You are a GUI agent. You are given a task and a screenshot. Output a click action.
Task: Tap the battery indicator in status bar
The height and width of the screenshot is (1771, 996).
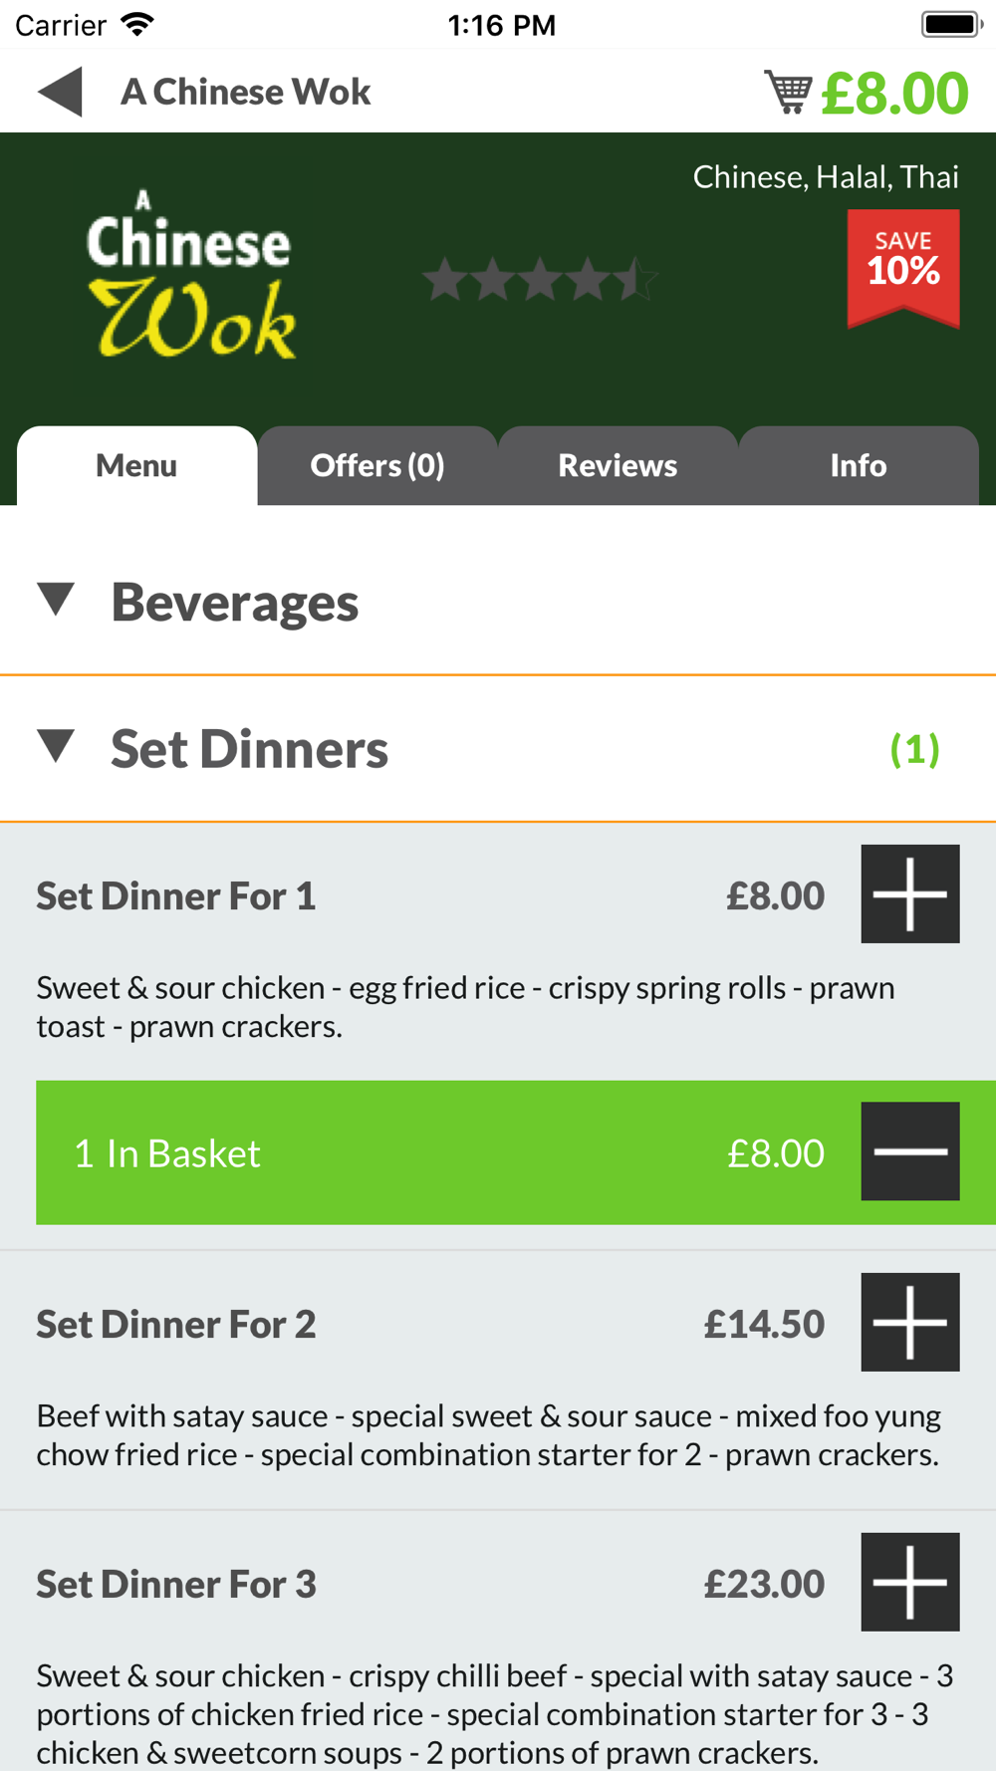pos(951,24)
